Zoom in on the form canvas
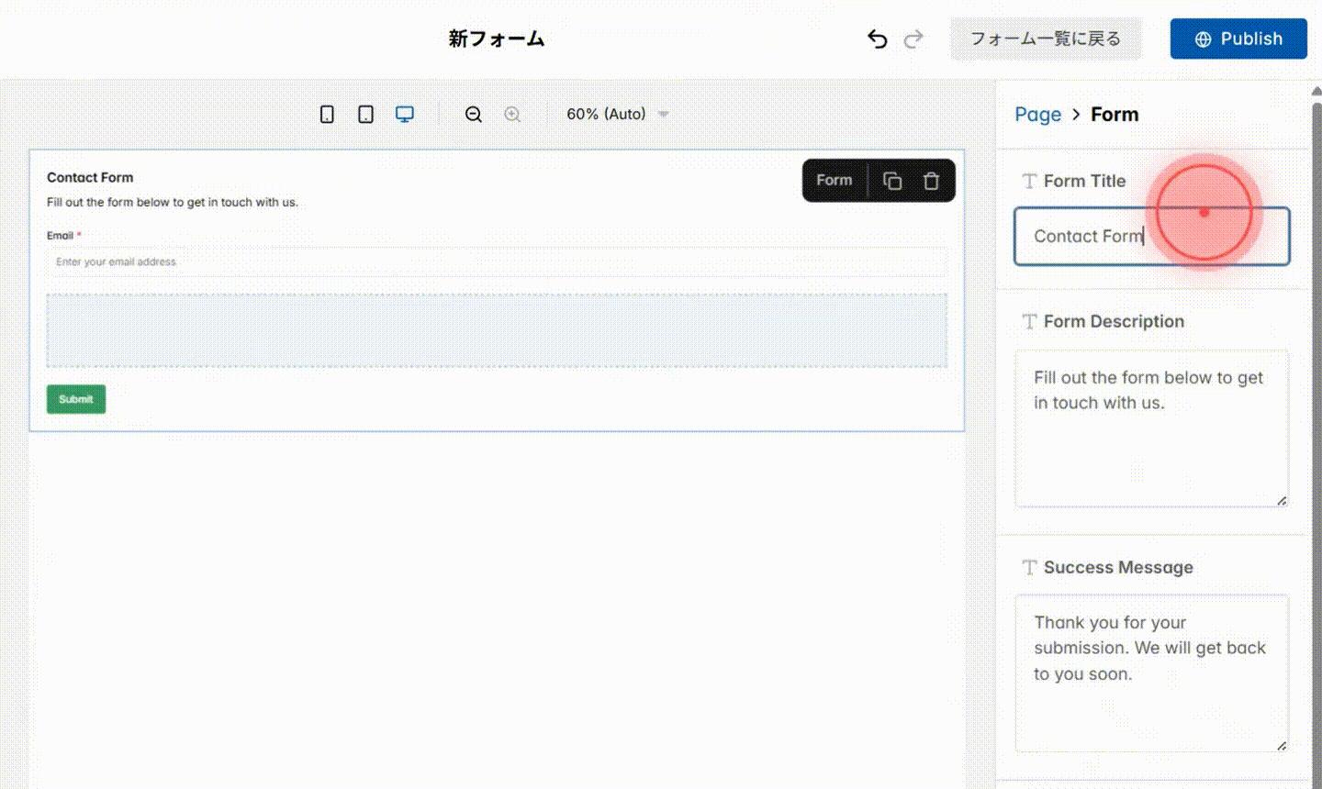 (512, 114)
